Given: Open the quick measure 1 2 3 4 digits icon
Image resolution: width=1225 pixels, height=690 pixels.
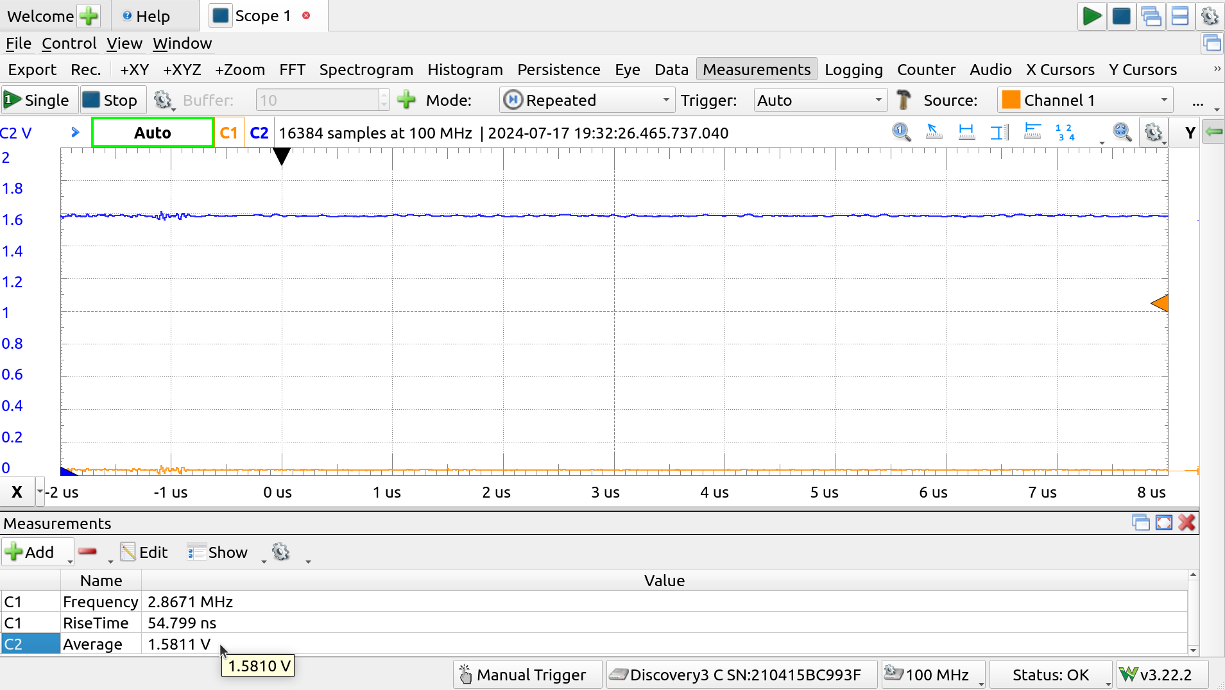Looking at the screenshot, I should pos(1065,132).
